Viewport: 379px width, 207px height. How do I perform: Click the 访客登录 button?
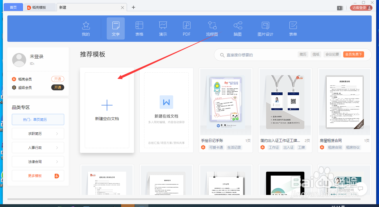pos(361,8)
